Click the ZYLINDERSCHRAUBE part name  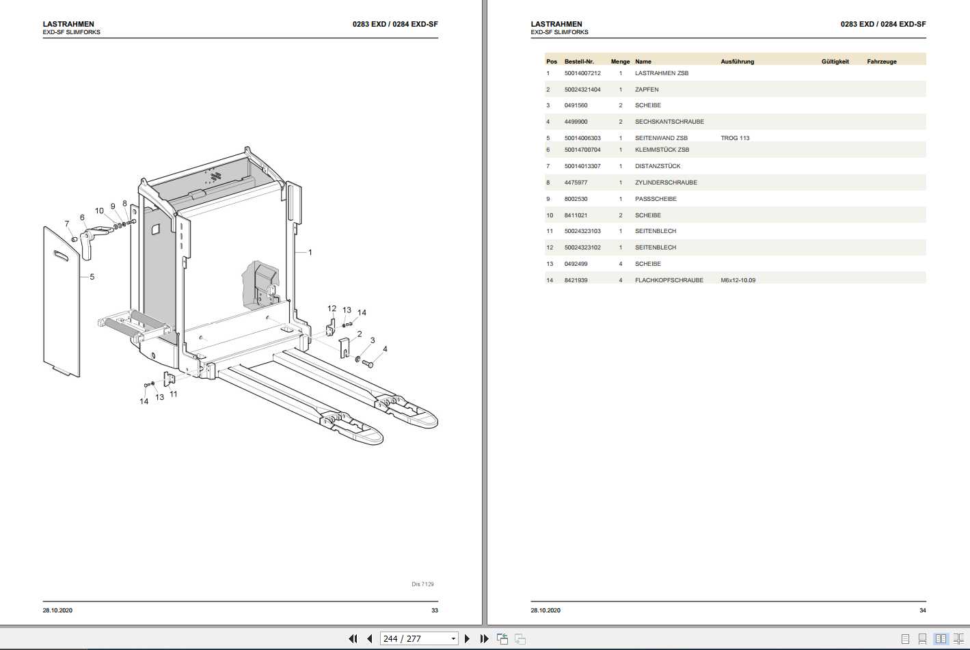click(x=666, y=182)
